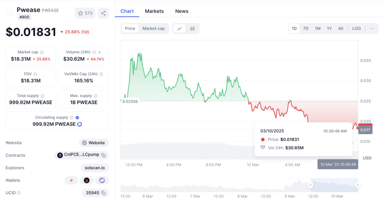This screenshot has width=384, height=204.
Task: Click the main price $0.01831
Action: 31,32
